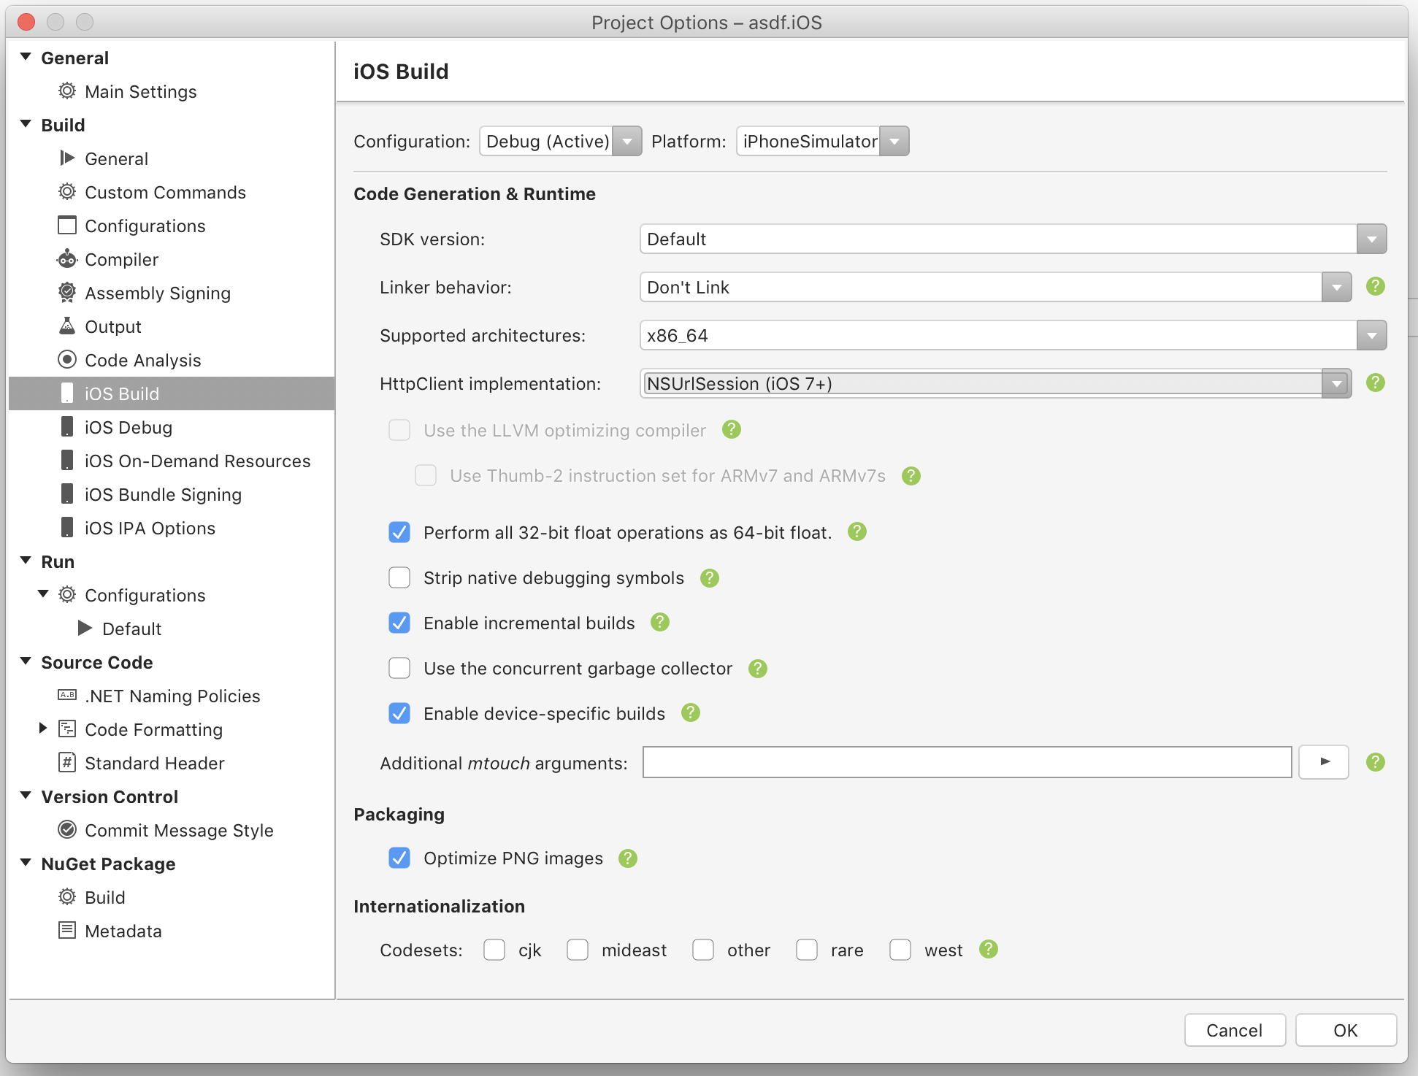
Task: Click the Assembly Signing badge icon
Action: 67,293
